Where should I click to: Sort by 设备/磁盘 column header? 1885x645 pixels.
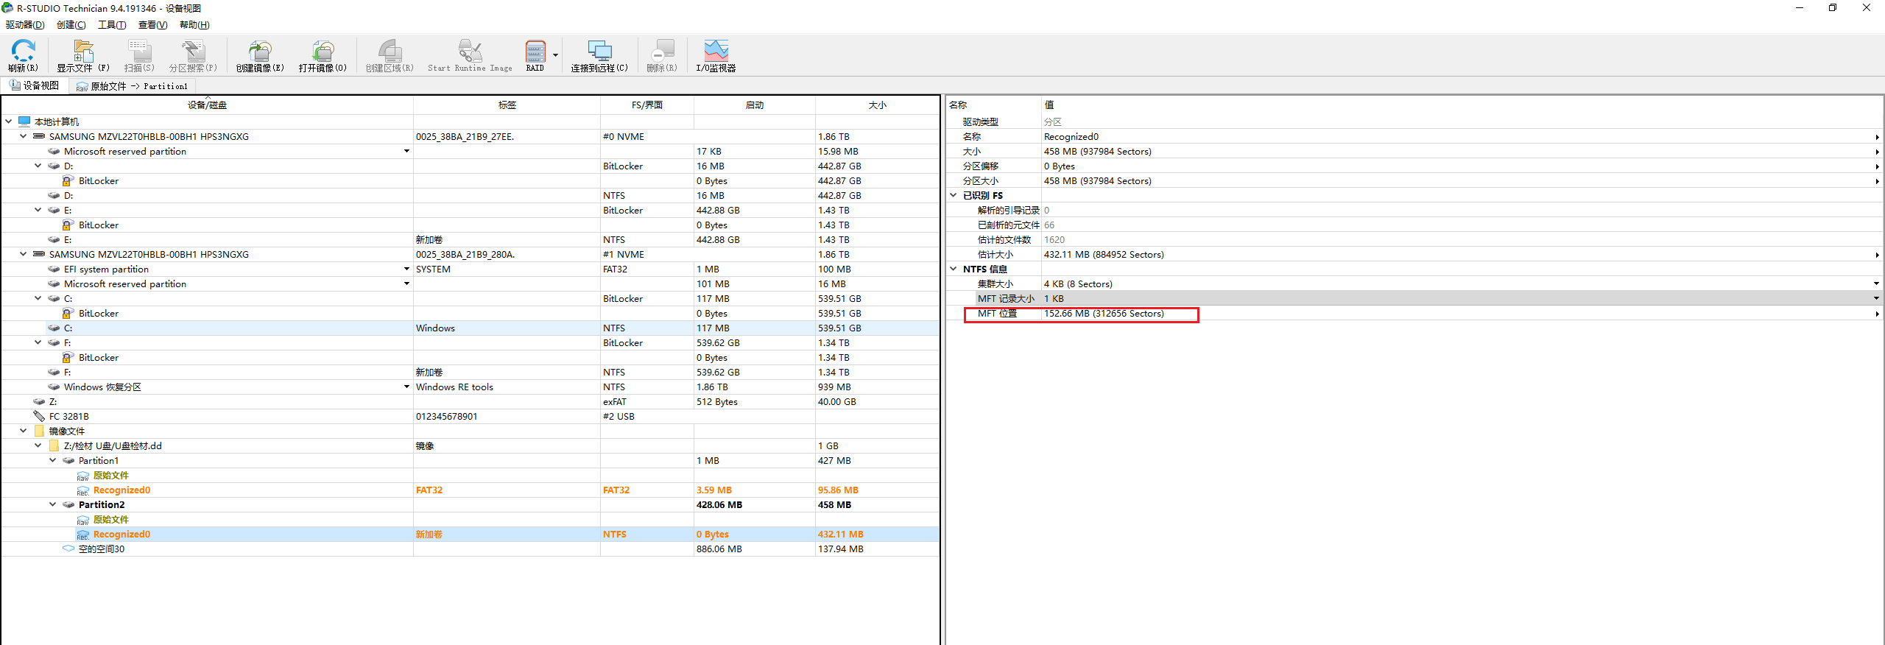207,105
